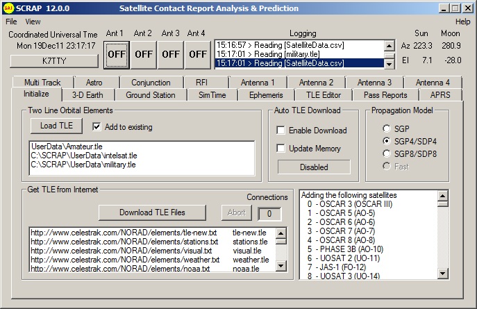Select the C:\SCRAP\UserData\military.tle entry

click(142, 165)
